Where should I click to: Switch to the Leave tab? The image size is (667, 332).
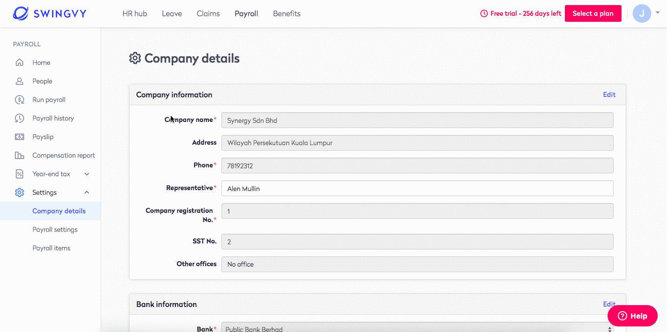172,13
